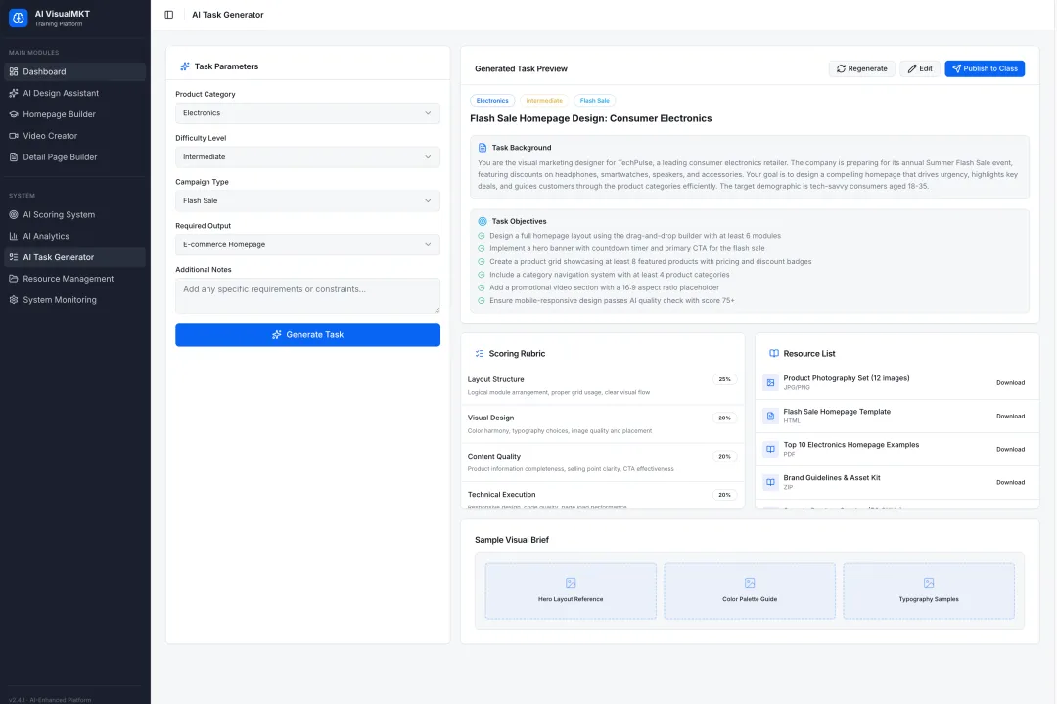Click the Video Creator camera icon
Image resolution: width=1057 pixels, height=704 pixels.
pos(14,135)
